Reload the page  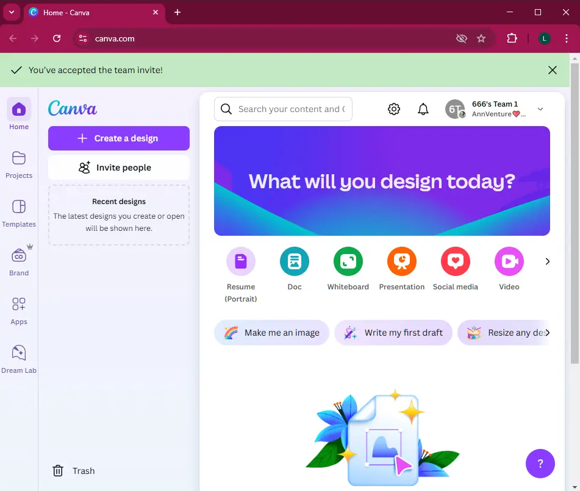[x=57, y=38]
